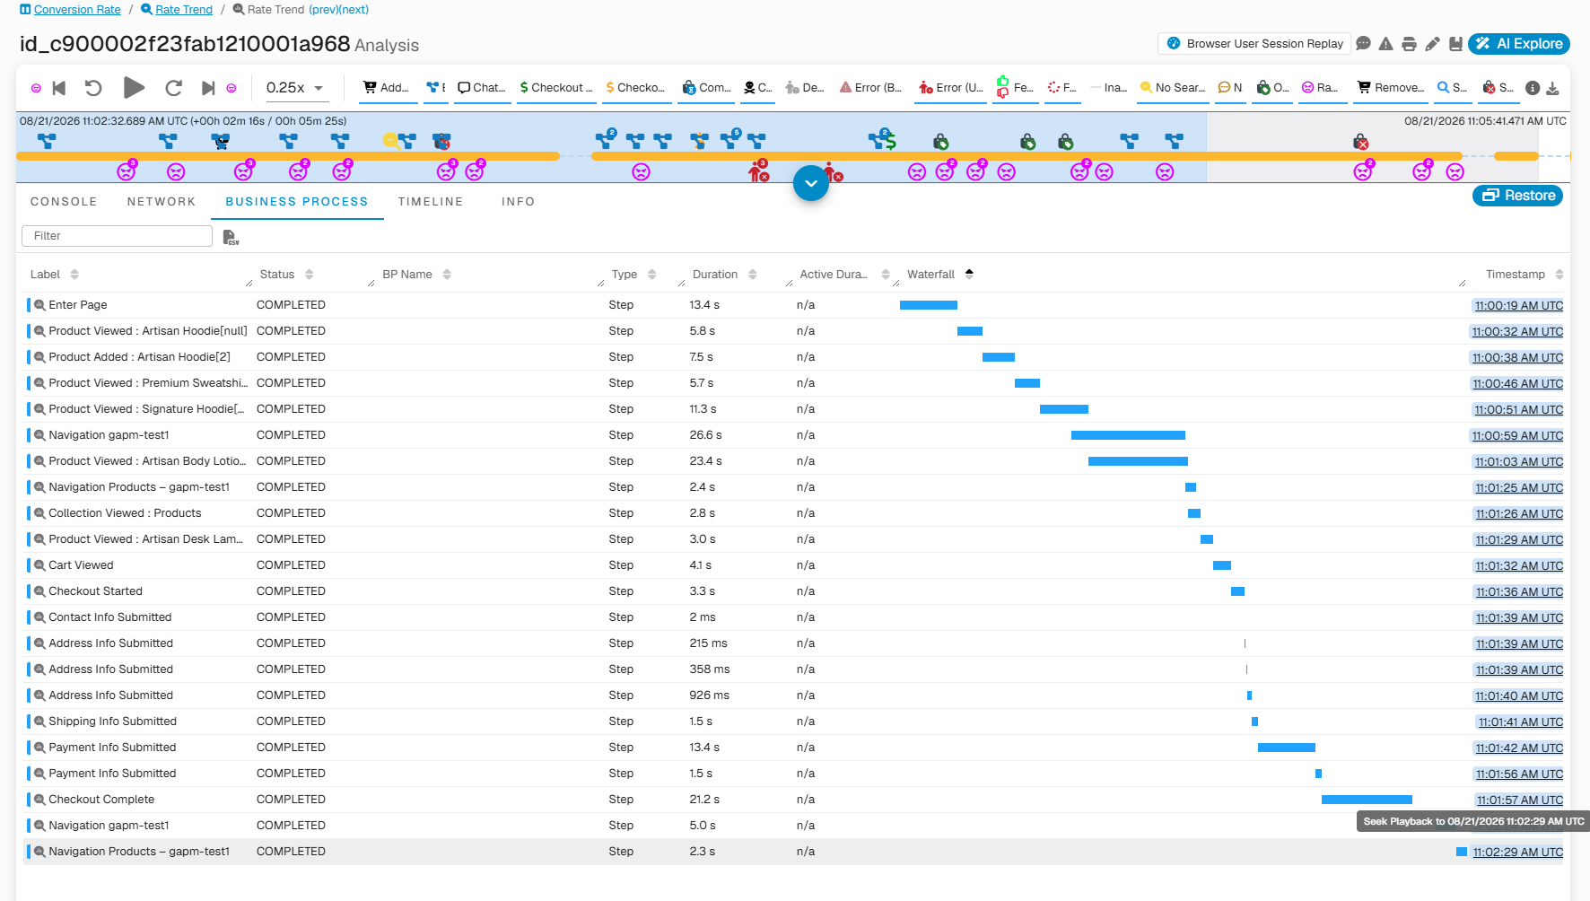Click the green dollar marker on the timeline

890,142
